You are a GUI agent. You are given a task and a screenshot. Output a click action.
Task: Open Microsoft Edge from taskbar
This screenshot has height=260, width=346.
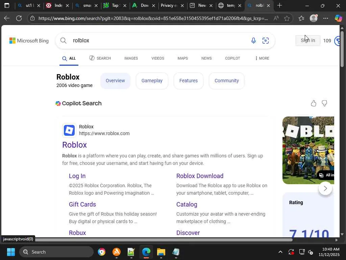[x=146, y=252]
